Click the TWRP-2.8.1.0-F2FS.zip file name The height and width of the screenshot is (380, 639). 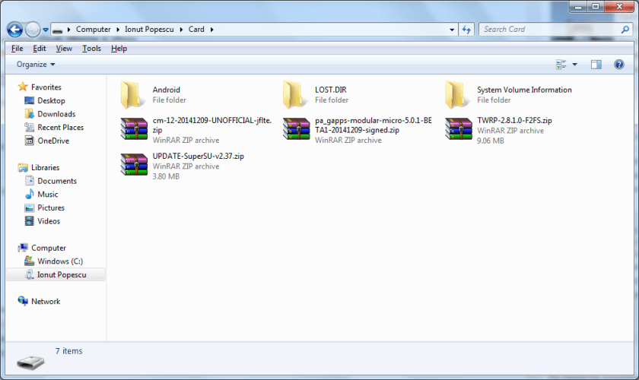tap(514, 121)
